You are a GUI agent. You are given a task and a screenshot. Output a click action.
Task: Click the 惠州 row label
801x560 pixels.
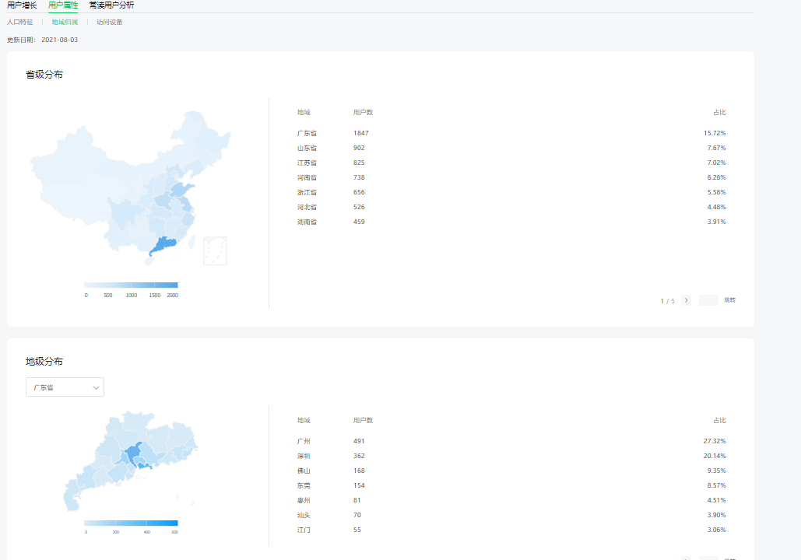pos(304,500)
